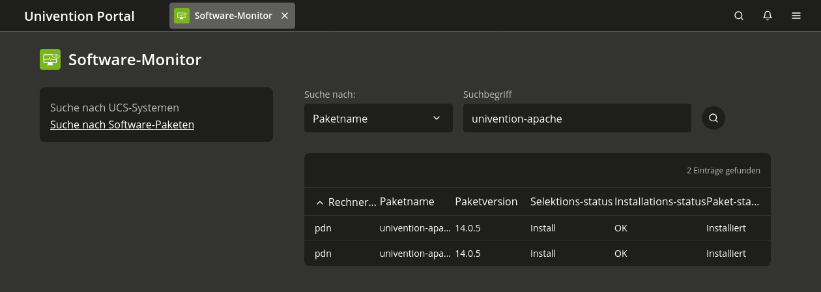Sort by Paketversion column header
Image resolution: width=821 pixels, height=292 pixels.
pyautogui.click(x=486, y=202)
